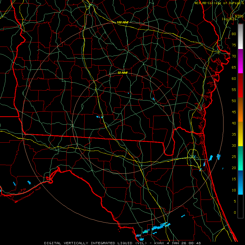Select the gray-white segment of the color scale
This screenshot has width=245, height=245.
point(240,36)
